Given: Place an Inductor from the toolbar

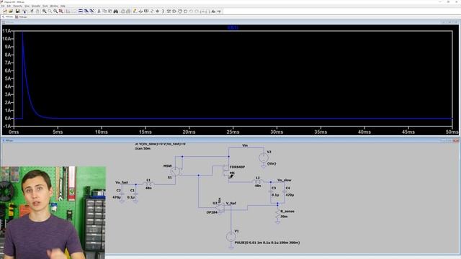Looking at the screenshot, I should pyautogui.click(x=163, y=12).
